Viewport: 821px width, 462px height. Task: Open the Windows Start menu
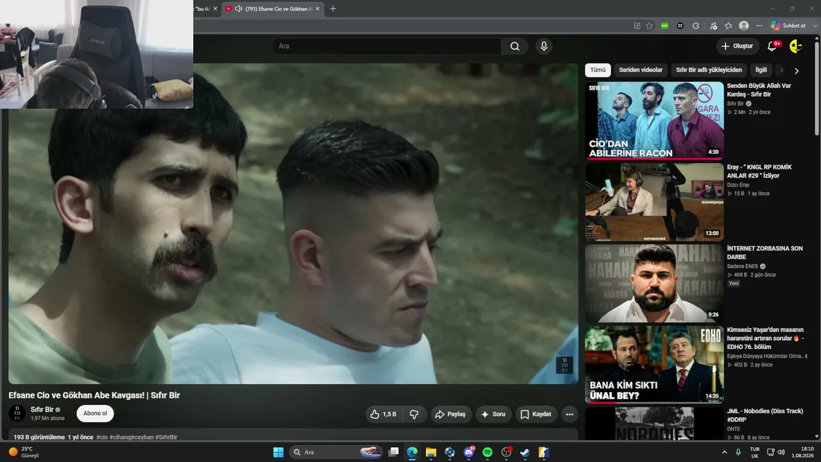click(278, 452)
